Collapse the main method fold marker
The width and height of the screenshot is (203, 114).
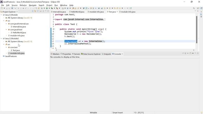(x=54, y=29)
